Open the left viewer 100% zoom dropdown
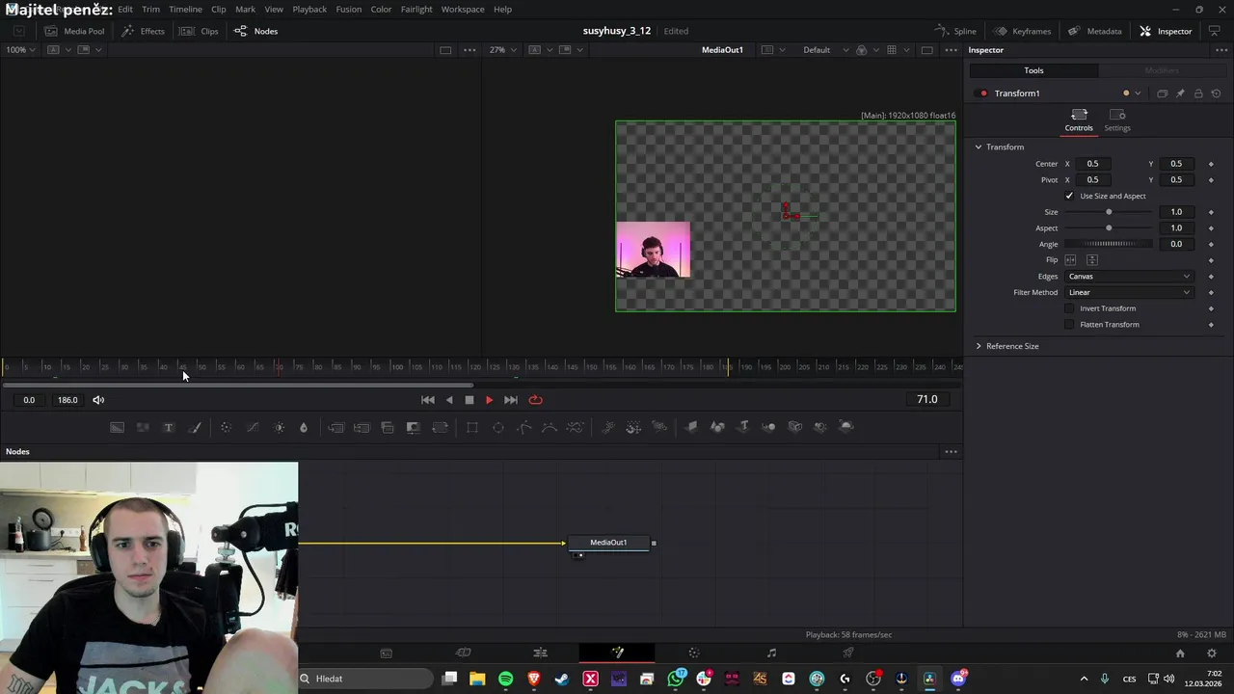Viewport: 1234px width, 694px height. [21, 50]
